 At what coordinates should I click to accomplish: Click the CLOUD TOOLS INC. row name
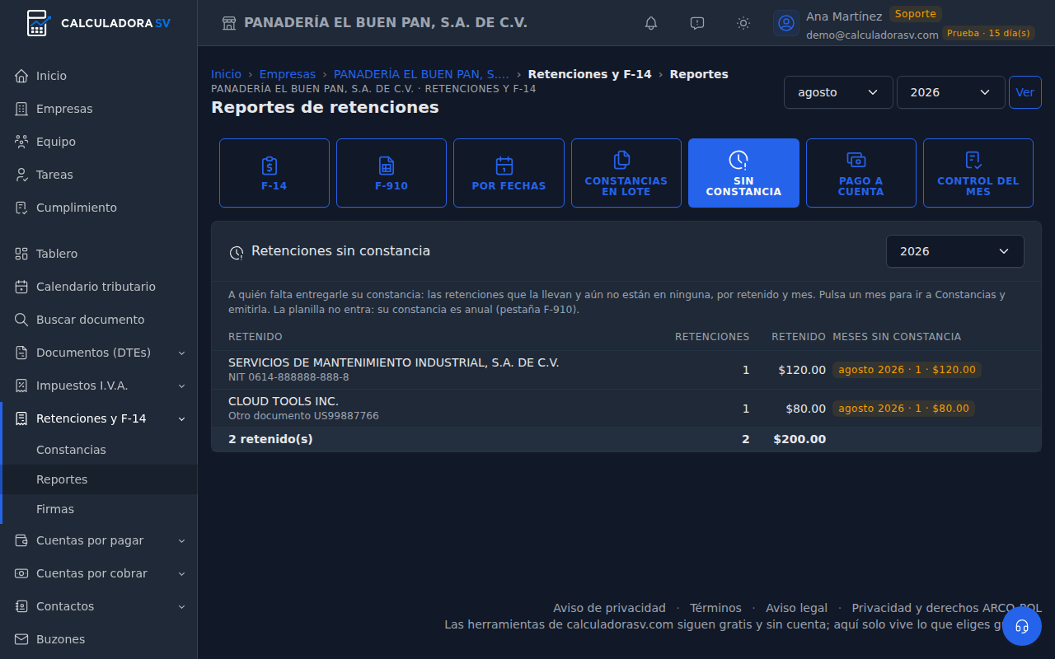click(284, 401)
